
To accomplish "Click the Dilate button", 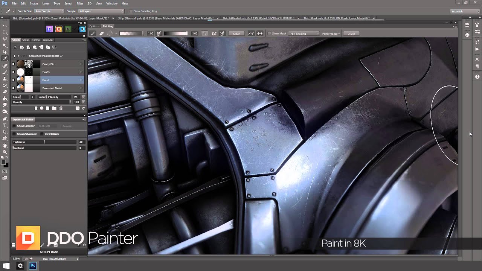I will (x=351, y=33).
